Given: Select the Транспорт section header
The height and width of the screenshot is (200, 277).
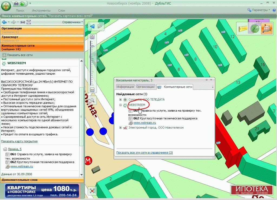Looking at the screenshot, I should click(x=42, y=39).
